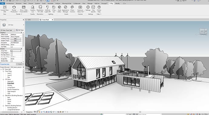
Task: Switch to the {3D} view tab
Action: 29,20
